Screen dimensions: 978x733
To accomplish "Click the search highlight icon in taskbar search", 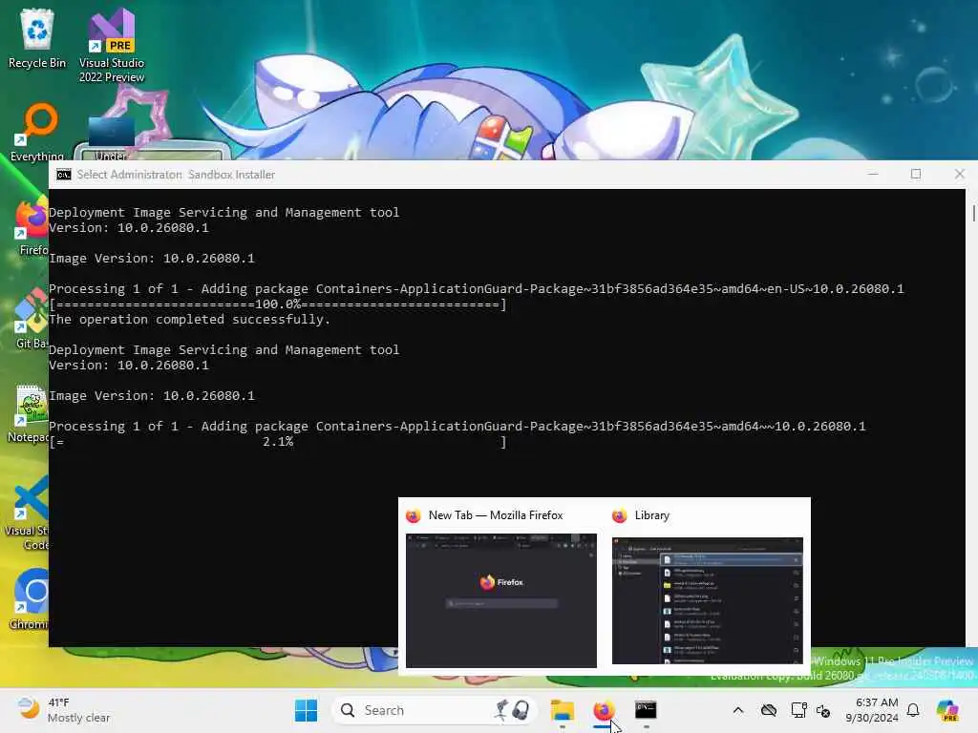I will (x=513, y=710).
